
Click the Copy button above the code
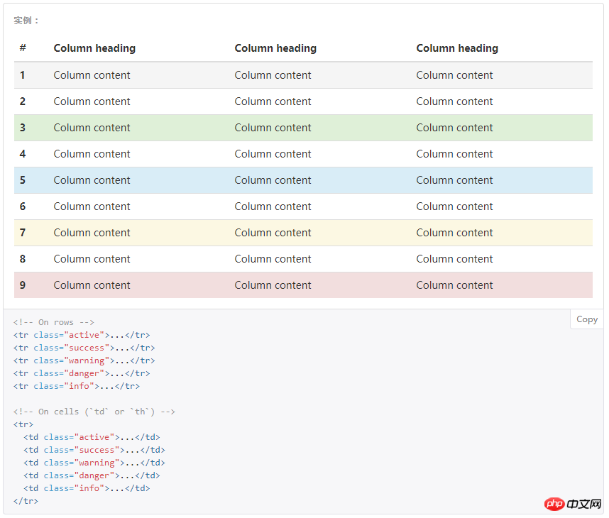pos(587,319)
